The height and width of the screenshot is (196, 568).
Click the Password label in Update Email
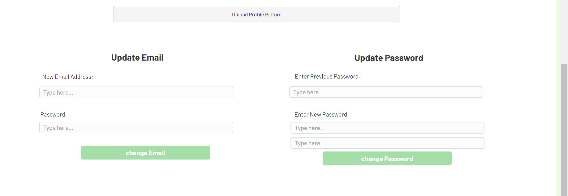coord(54,115)
